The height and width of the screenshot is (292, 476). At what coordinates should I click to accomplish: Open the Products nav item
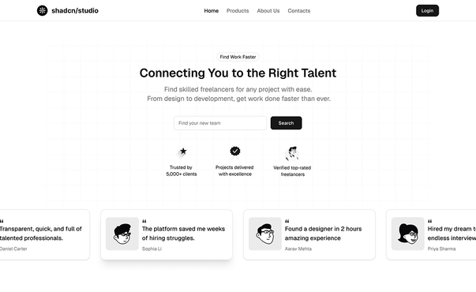(x=238, y=10)
